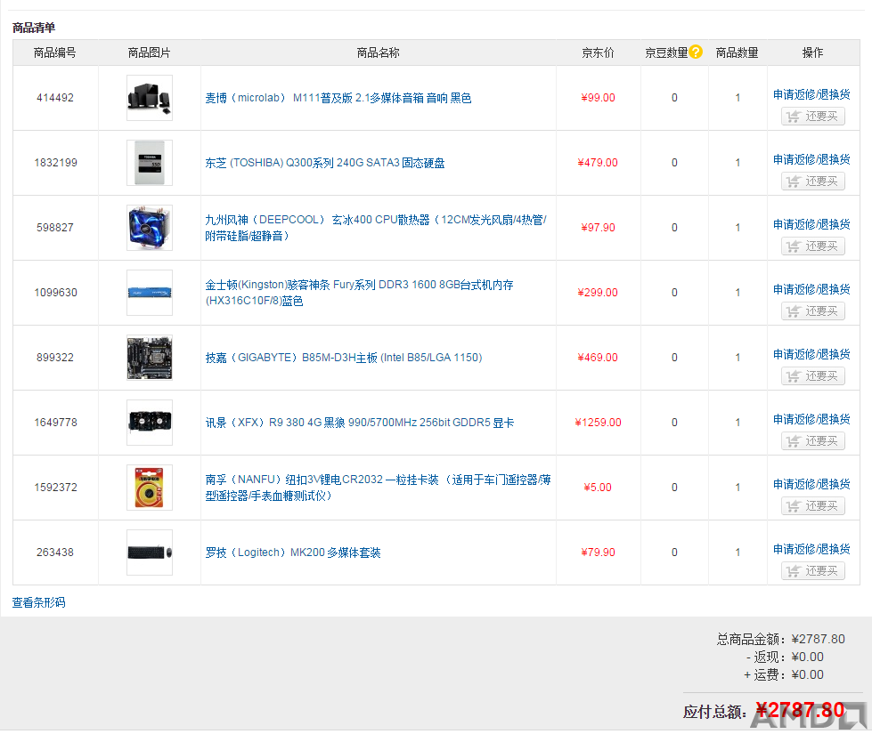The image size is (872, 734).
Task: Open the Kingston Fury DDR3 8GB memory link
Action: click(x=359, y=293)
